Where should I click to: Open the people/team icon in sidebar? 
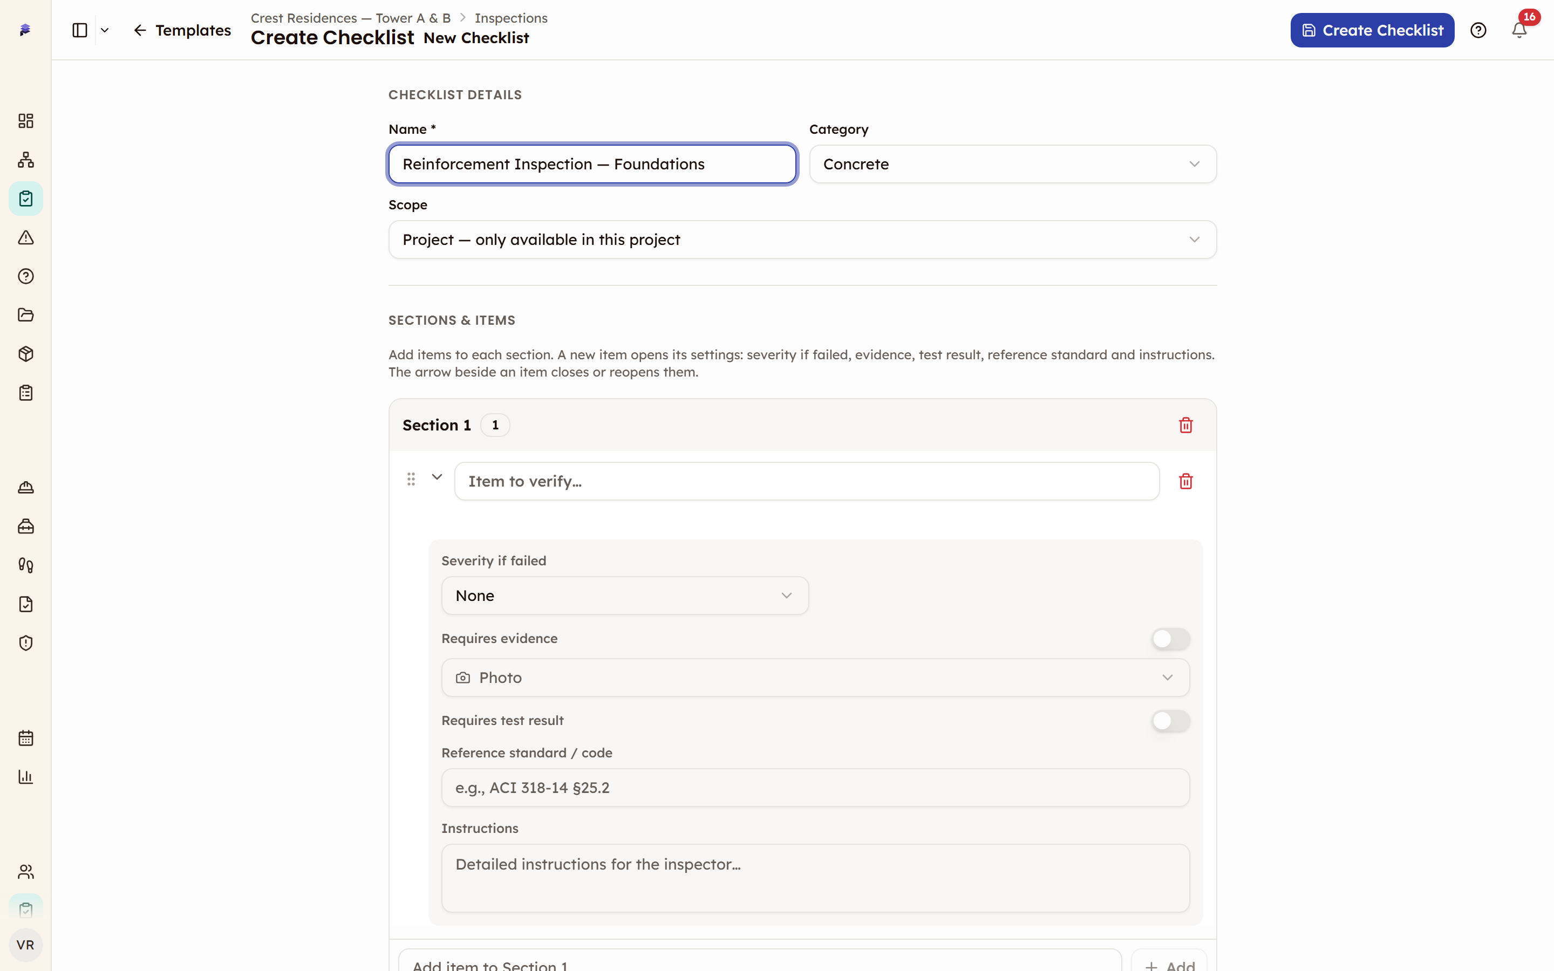click(26, 872)
